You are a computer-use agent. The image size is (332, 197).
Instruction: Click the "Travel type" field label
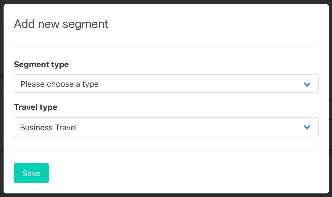tap(36, 107)
